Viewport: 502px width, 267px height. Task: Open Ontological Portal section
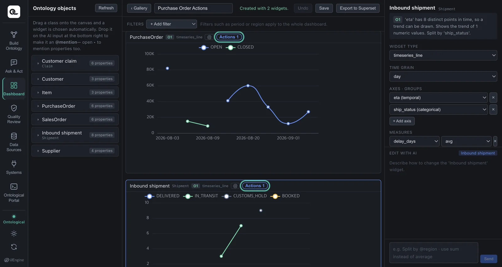[14, 193]
